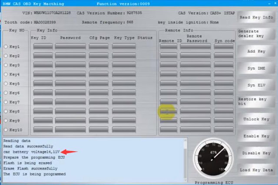278x185 pixels.
Task: Click the Enable Key button
Action: click(256, 136)
